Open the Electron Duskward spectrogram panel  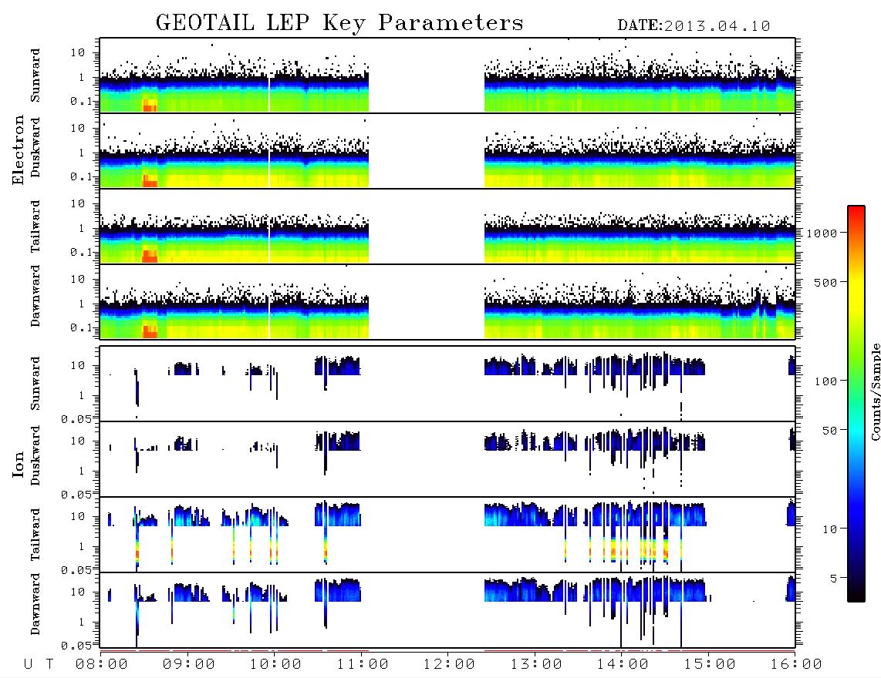447,150
